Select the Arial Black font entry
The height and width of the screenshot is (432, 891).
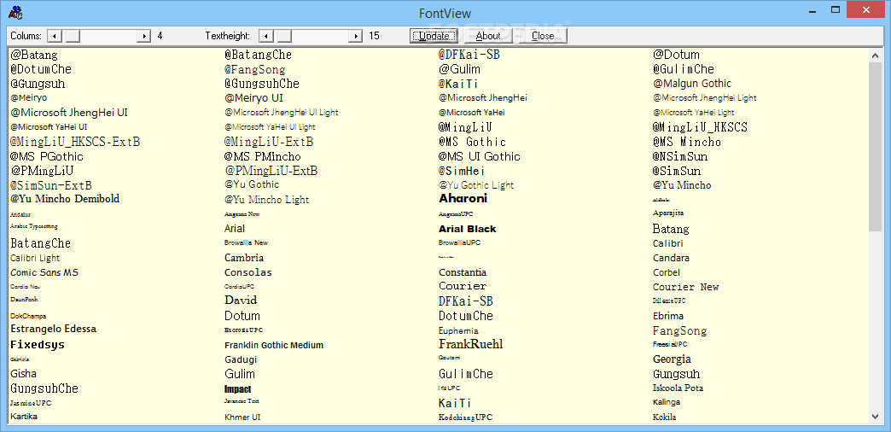(x=467, y=229)
